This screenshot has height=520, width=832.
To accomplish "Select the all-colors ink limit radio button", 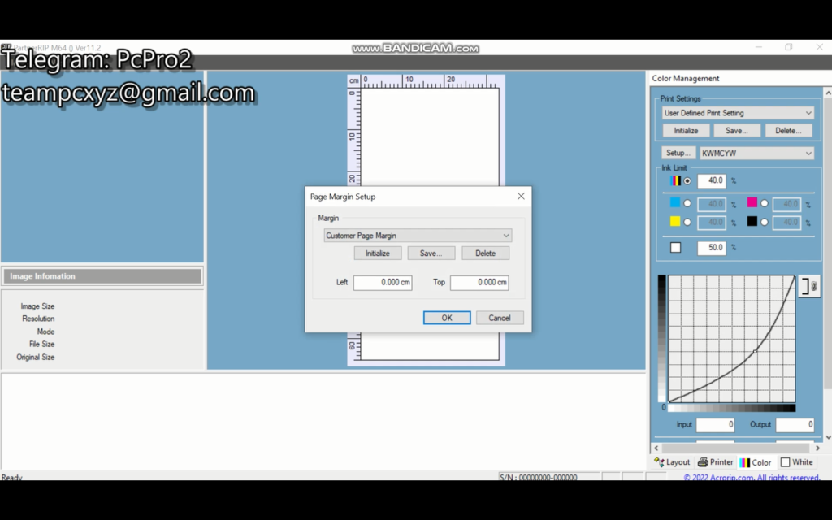I will click(687, 181).
